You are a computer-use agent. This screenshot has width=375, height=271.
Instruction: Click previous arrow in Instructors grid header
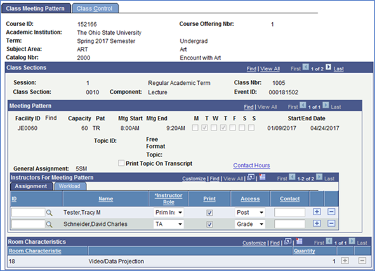292,177
